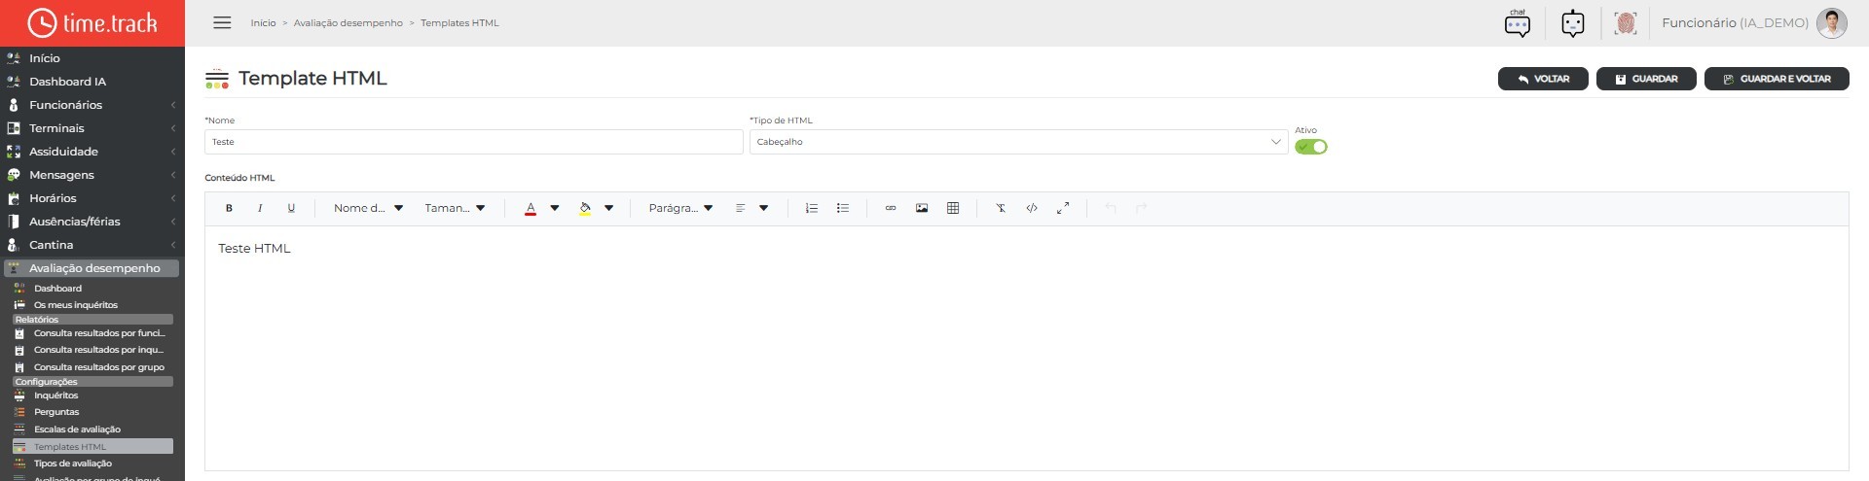Open Tipo de HTML combo box

tap(1018, 142)
